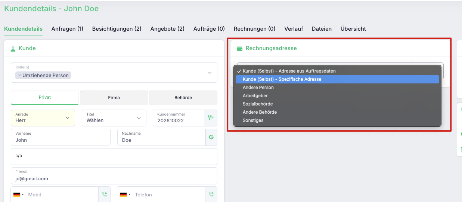This screenshot has width=462, height=202.
Task: Click the phone icon beside Telefon field
Action: [x=211, y=195]
